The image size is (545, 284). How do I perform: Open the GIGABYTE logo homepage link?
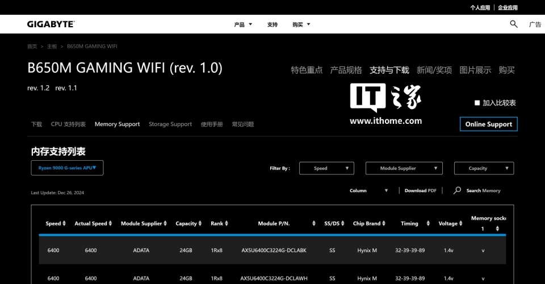[x=51, y=24]
